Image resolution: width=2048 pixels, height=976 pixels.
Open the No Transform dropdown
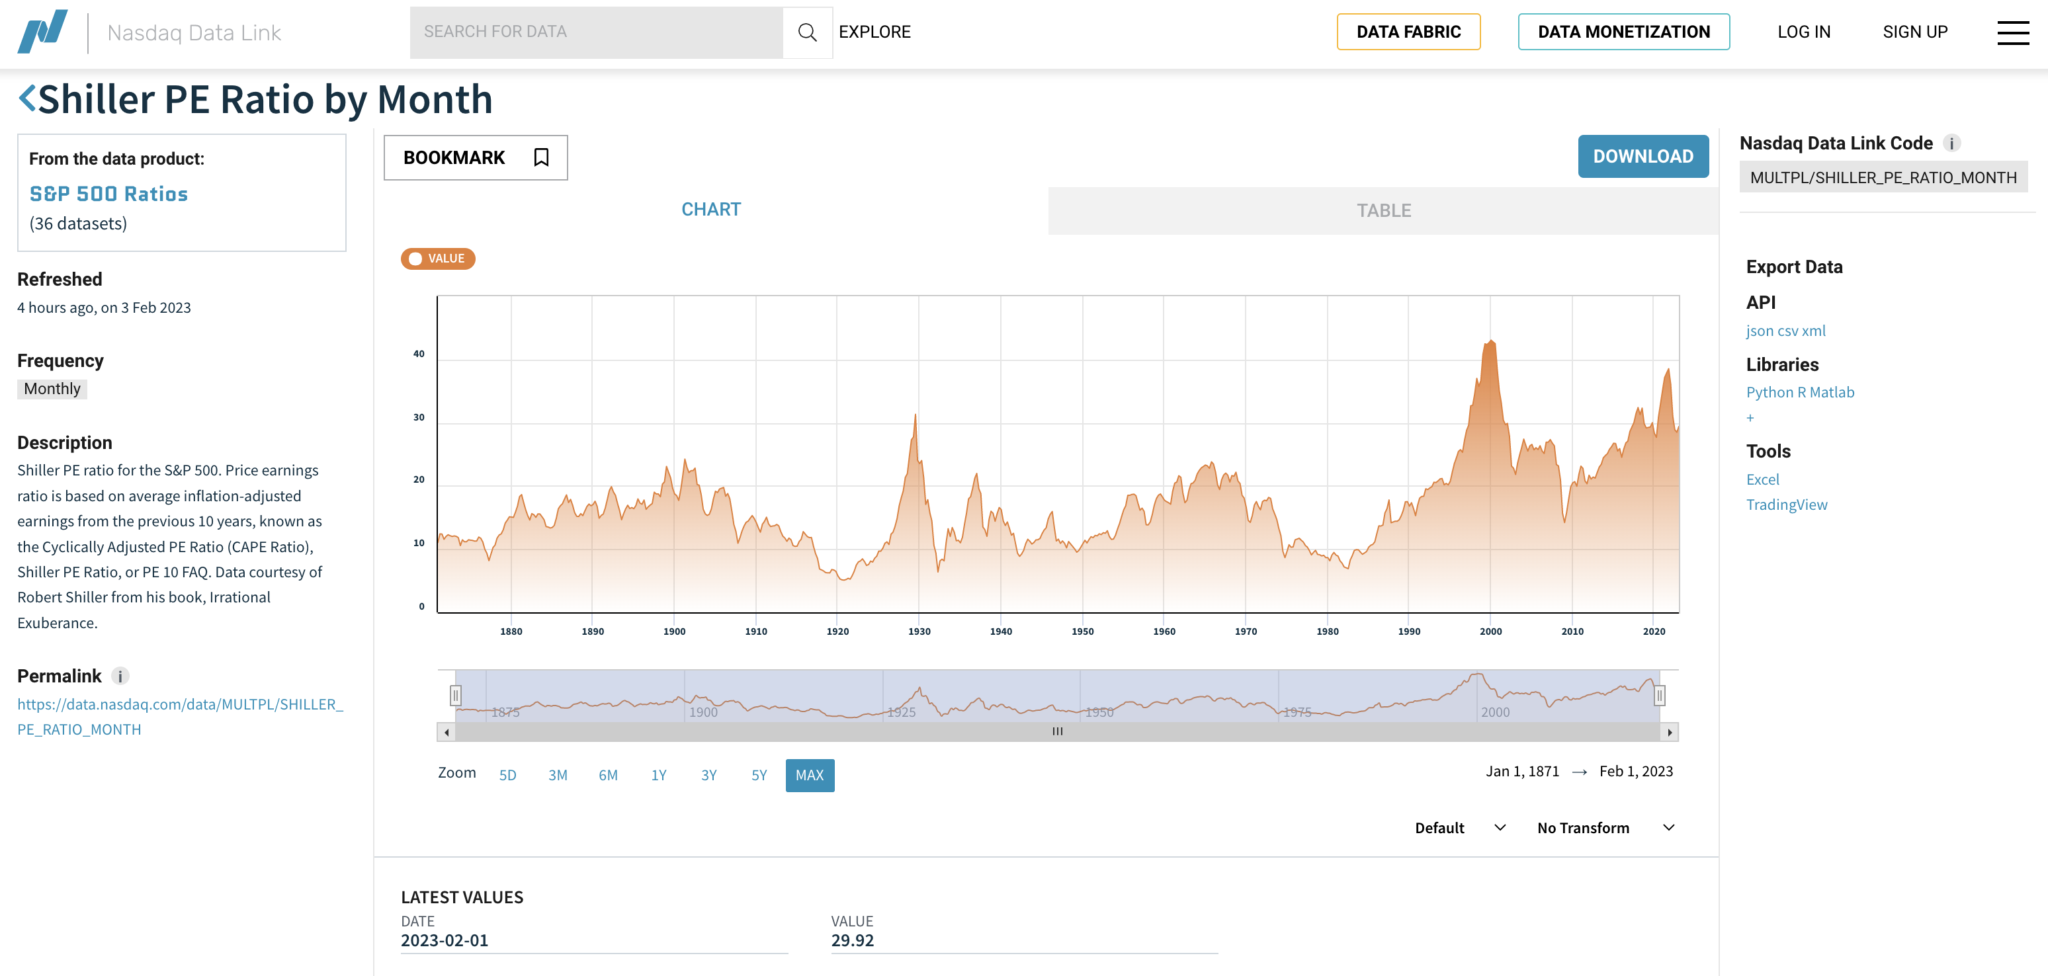1606,828
